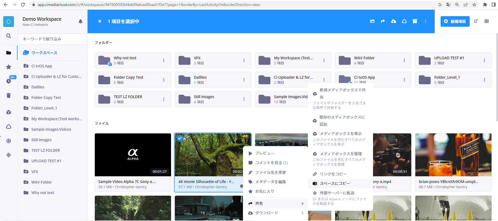Open the favorites star icon in left rail
This screenshot has height=221, width=498.
[9, 67]
